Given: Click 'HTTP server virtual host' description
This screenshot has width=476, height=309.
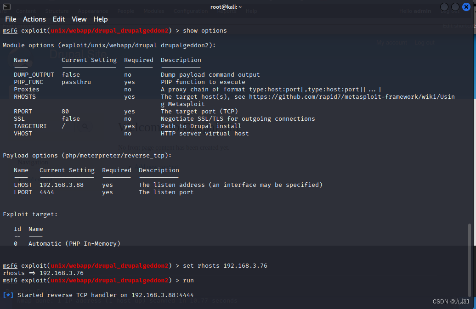Looking at the screenshot, I should (x=204, y=134).
